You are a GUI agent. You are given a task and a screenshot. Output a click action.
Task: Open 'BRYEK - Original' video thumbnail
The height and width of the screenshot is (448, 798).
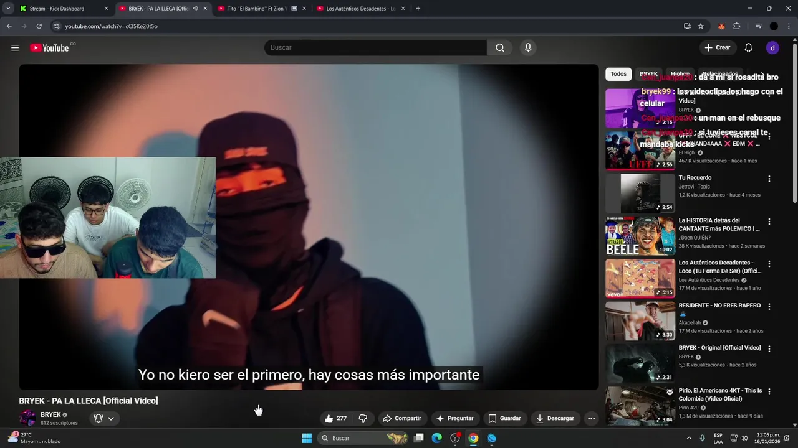pos(640,363)
